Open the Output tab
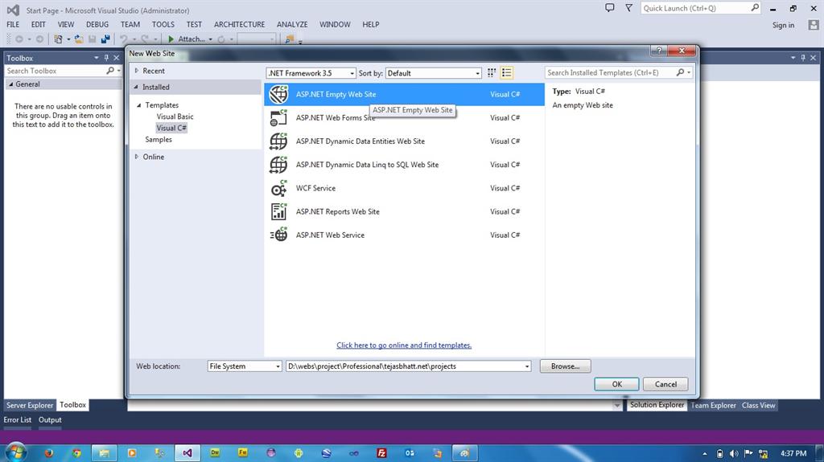This screenshot has height=462, width=824. (x=50, y=420)
